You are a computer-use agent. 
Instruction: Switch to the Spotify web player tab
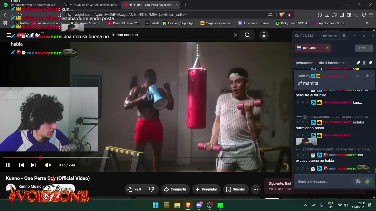[30, 5]
